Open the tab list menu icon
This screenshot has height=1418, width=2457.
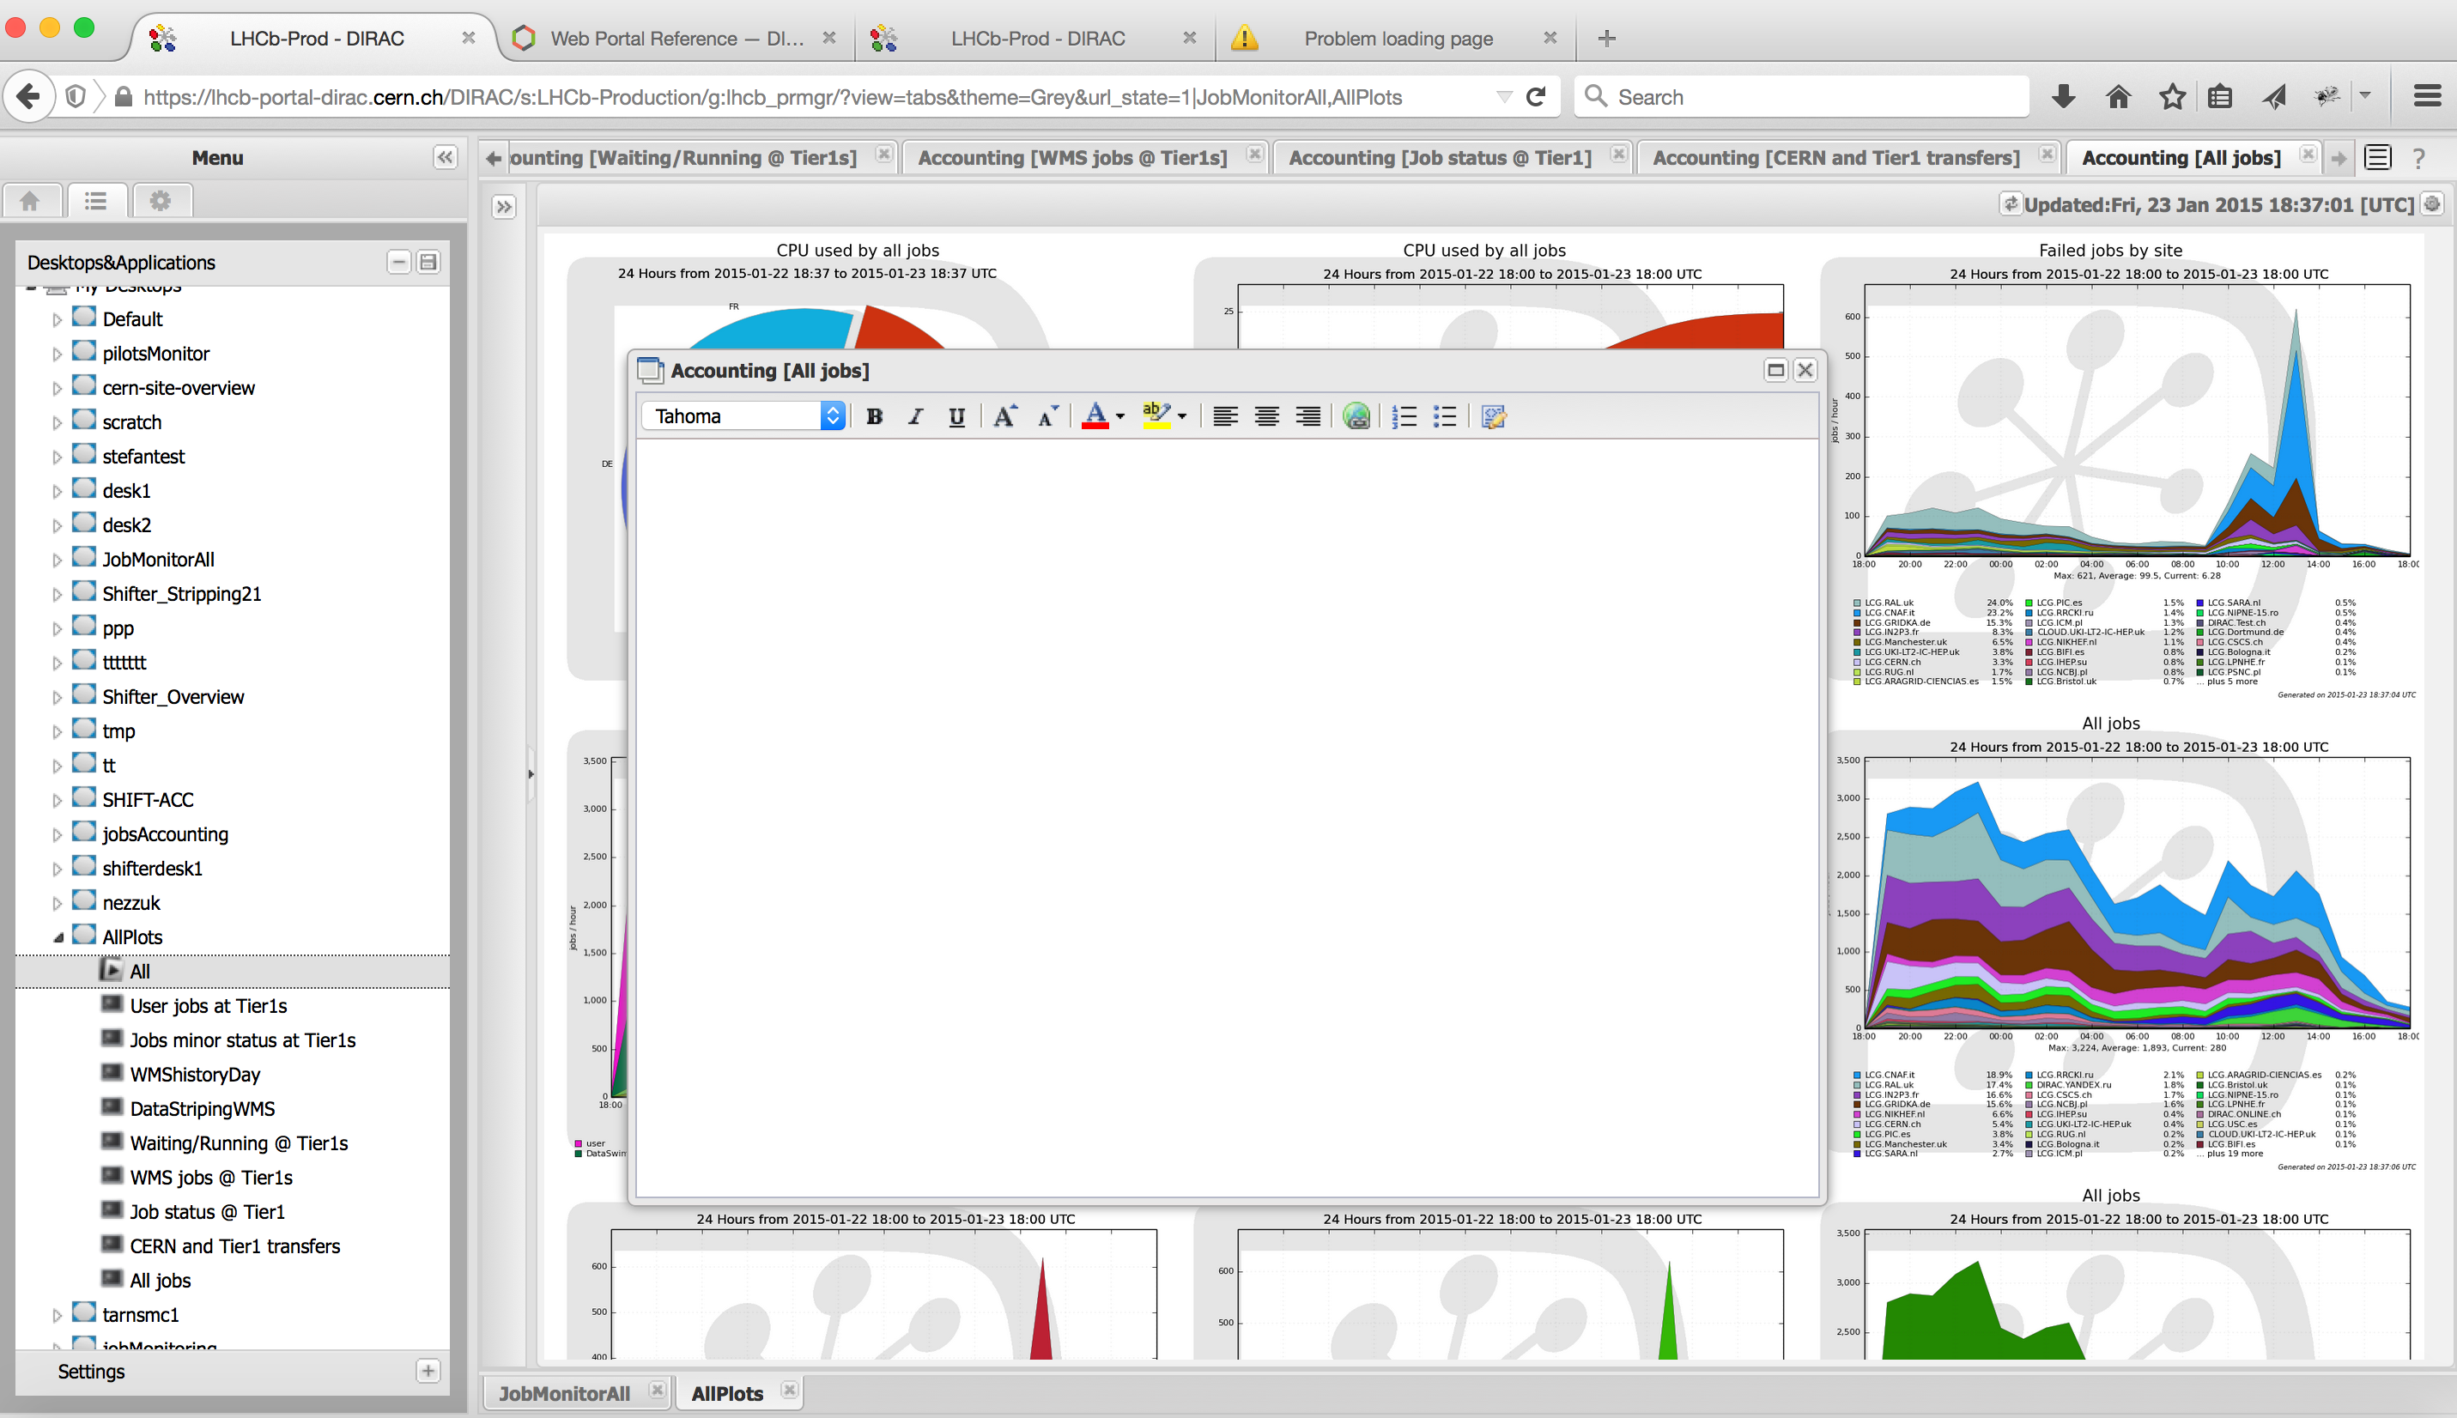click(2378, 158)
